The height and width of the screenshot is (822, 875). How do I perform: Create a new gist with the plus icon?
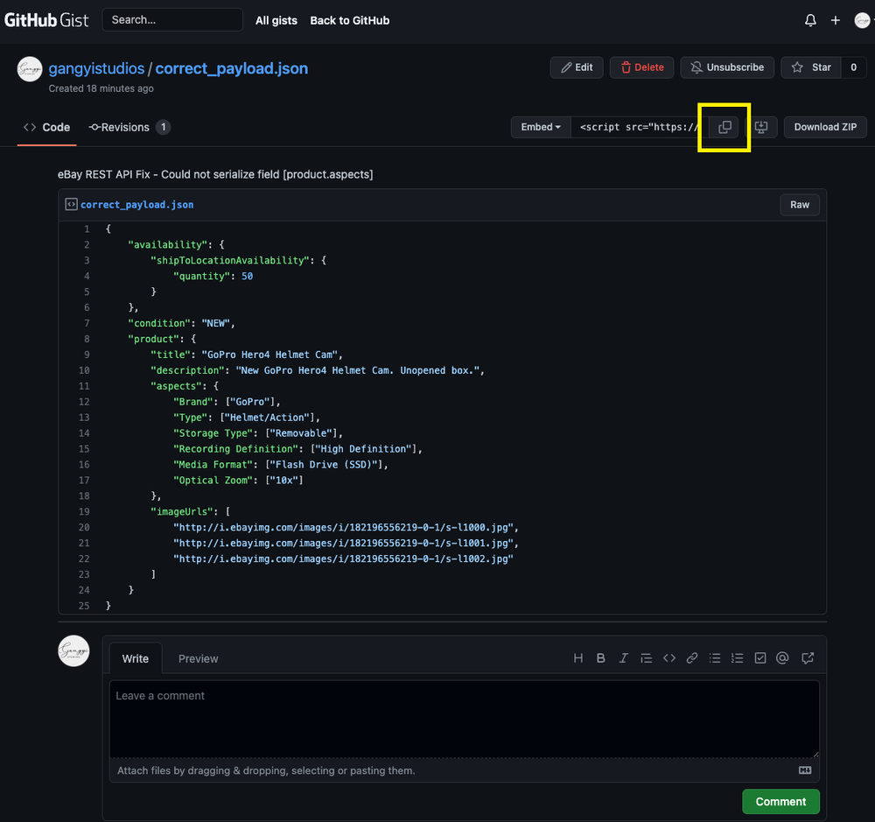click(834, 19)
